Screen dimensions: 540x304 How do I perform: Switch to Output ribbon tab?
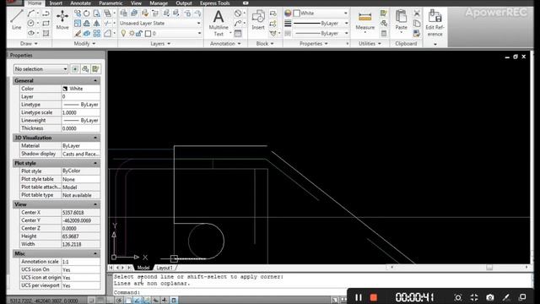pos(184,3)
